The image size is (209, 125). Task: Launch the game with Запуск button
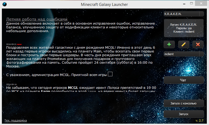(x=184, y=114)
